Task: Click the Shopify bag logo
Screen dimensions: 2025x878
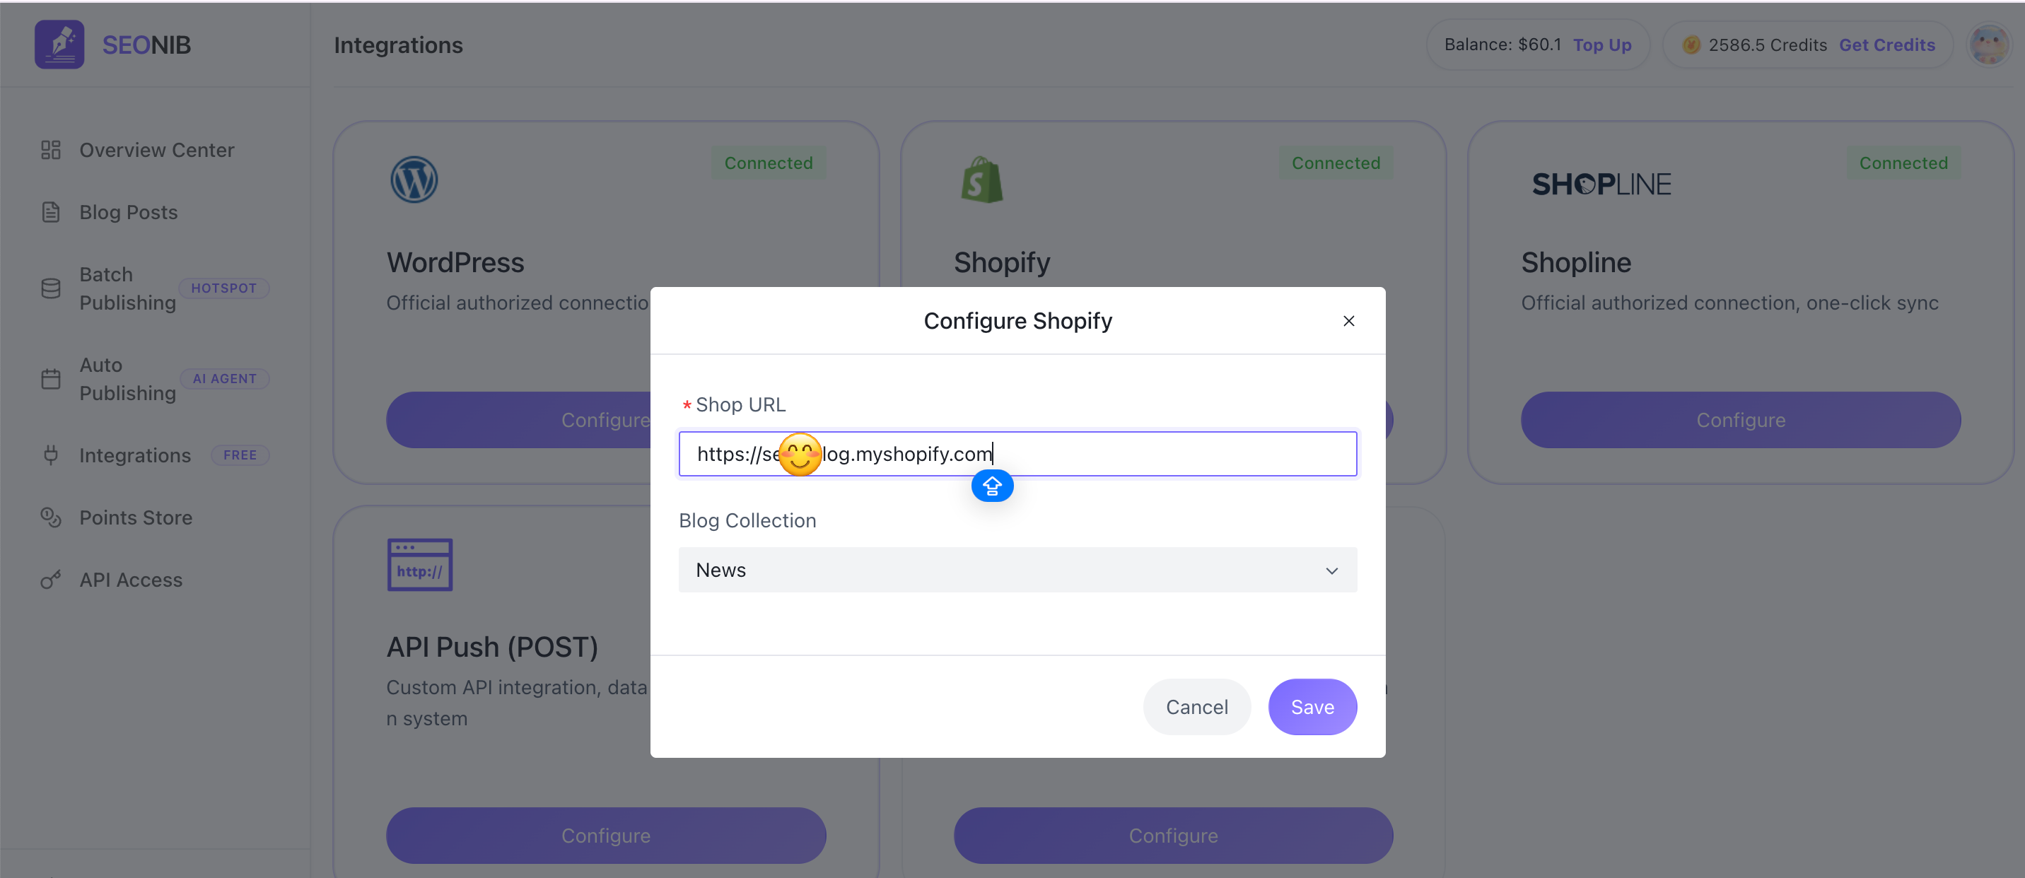Action: pos(981,181)
